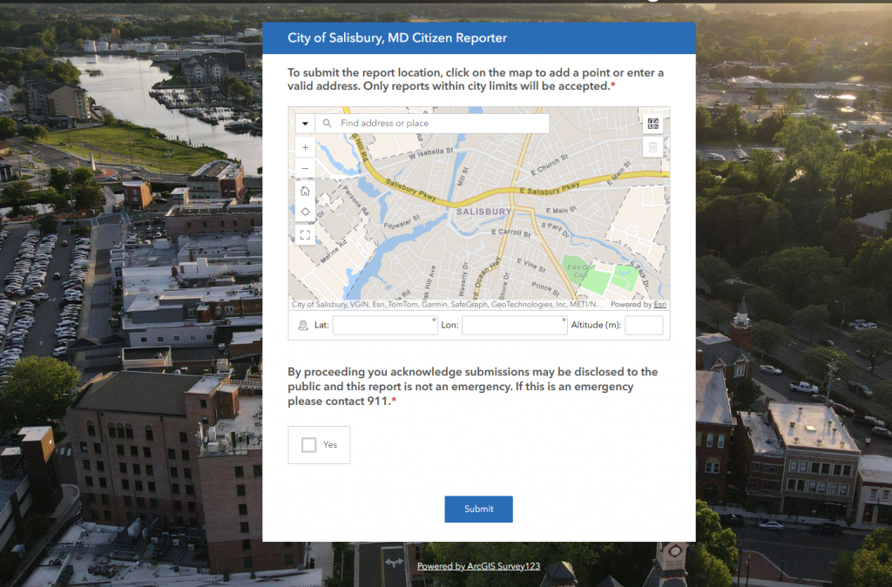Click the search magnifier icon
892x587 pixels.
328,124
